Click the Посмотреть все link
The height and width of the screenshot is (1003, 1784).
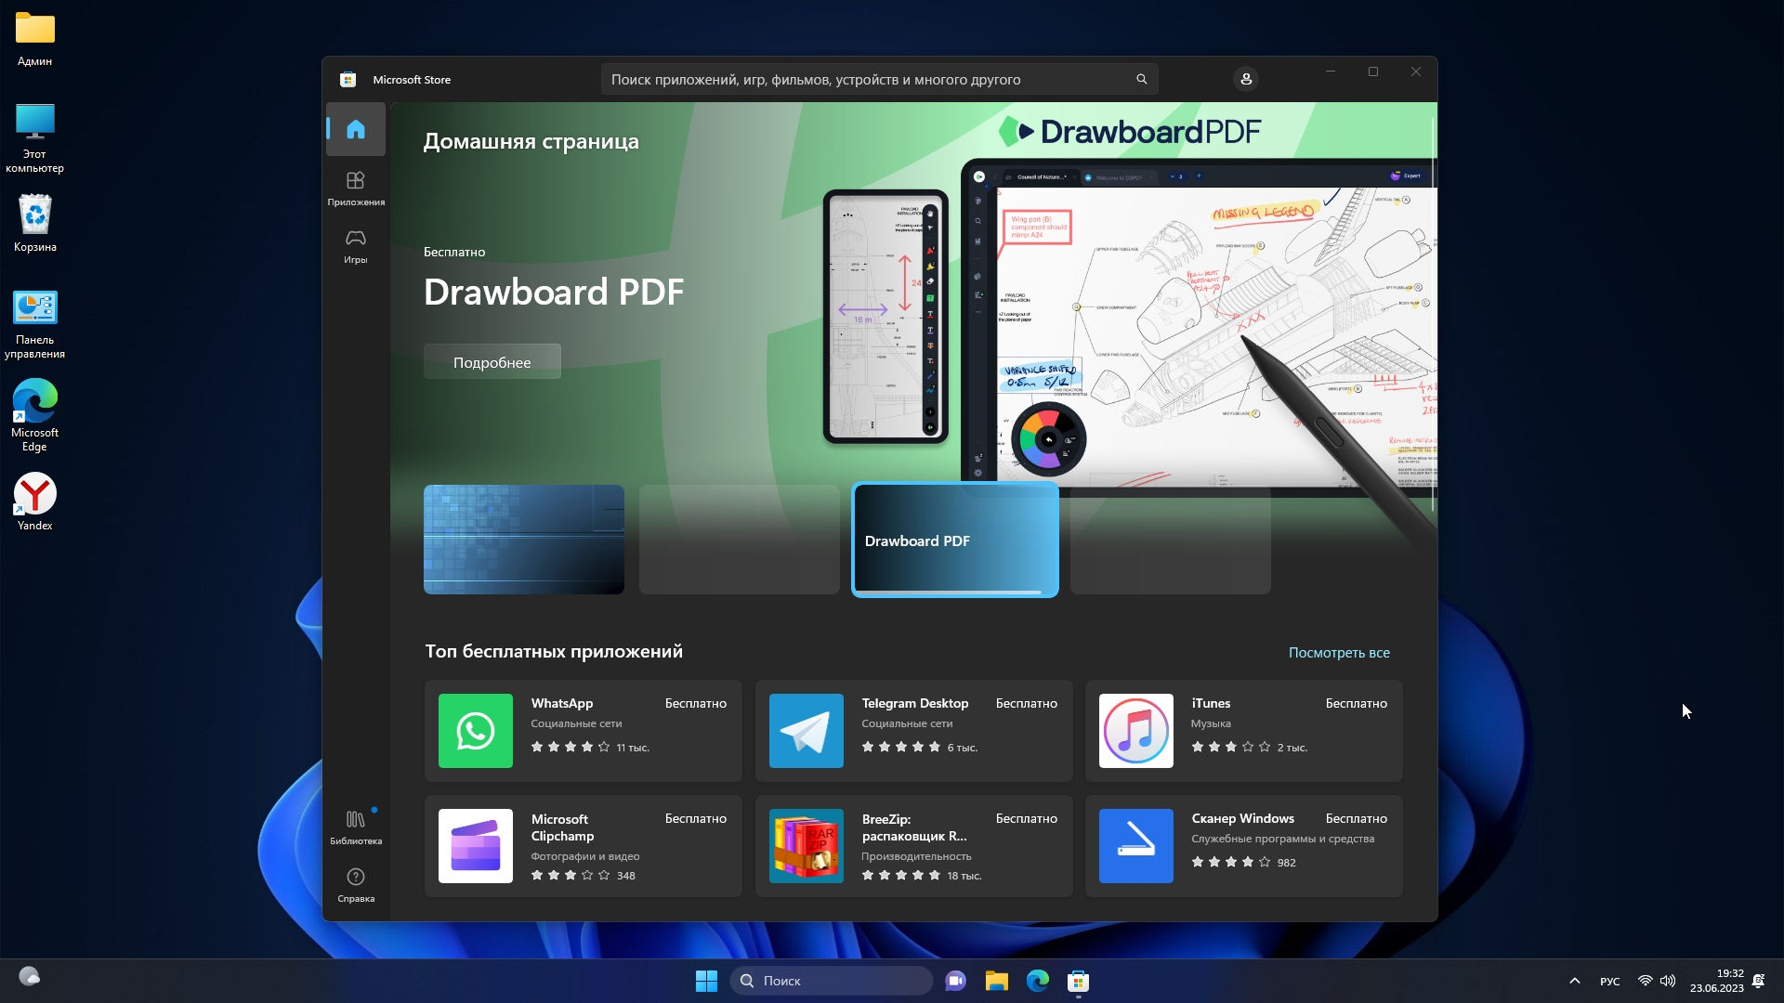1338,653
